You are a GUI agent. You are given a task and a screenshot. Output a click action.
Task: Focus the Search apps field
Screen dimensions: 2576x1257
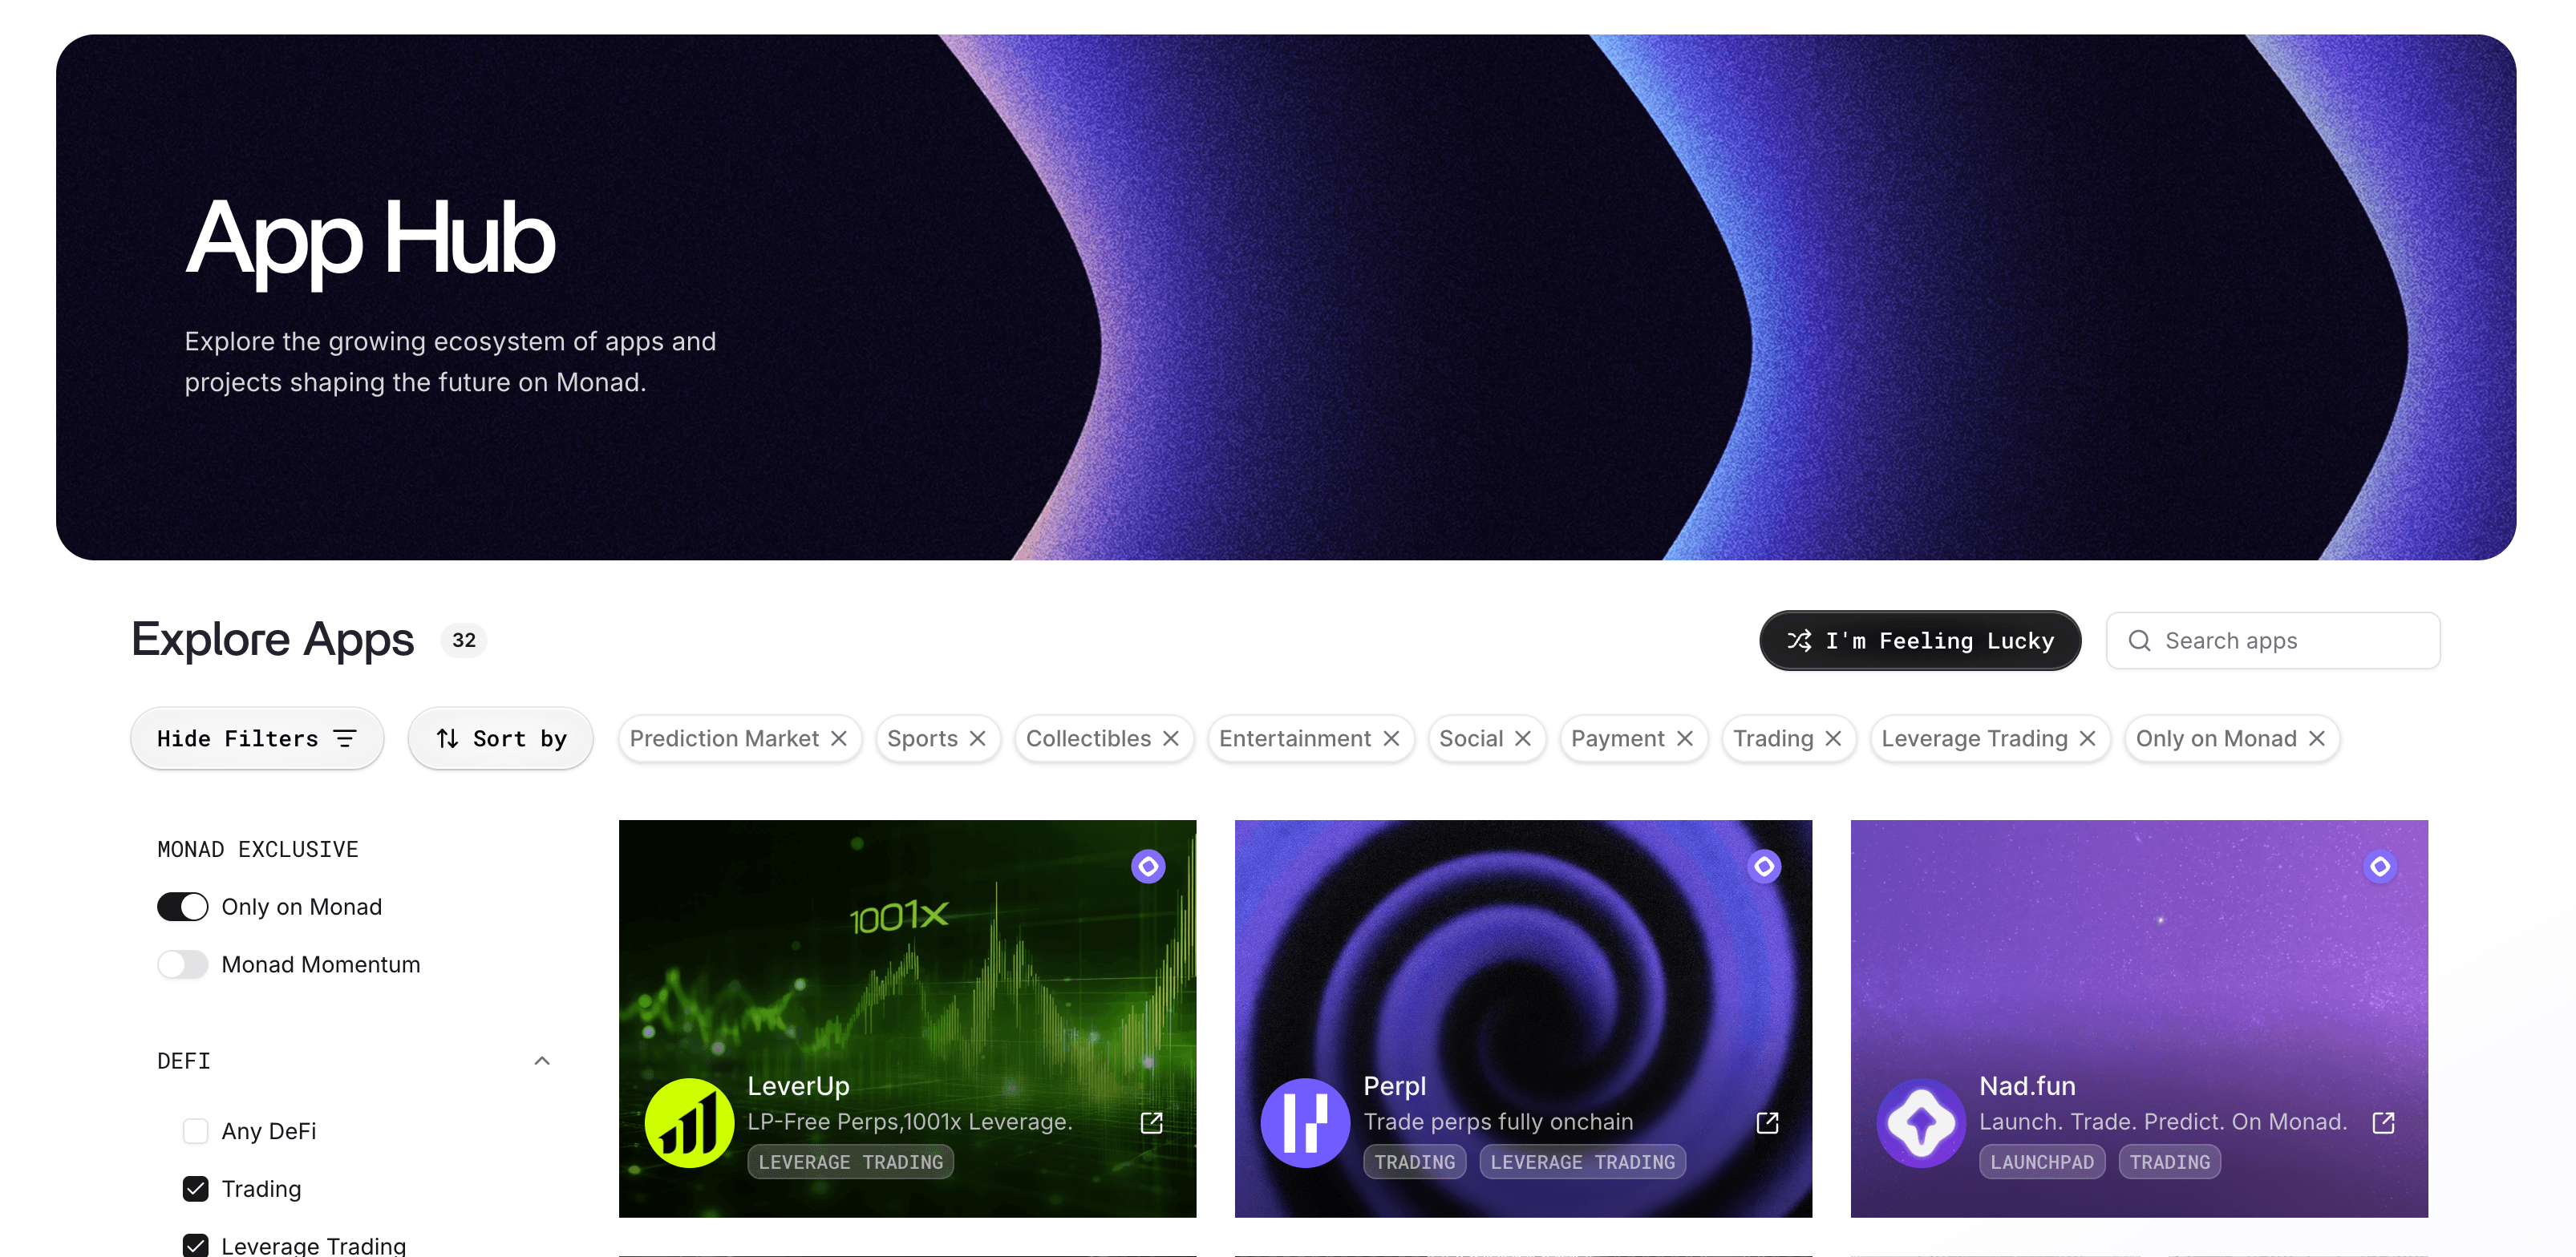pos(2272,641)
